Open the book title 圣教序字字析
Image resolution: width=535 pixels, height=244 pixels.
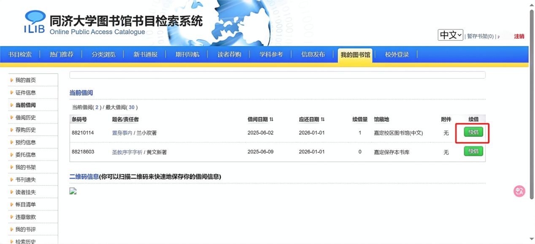coord(127,152)
